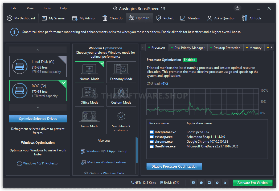This screenshot has height=191, width=279.
Task: Click the Process name column header
Action: click(159, 123)
